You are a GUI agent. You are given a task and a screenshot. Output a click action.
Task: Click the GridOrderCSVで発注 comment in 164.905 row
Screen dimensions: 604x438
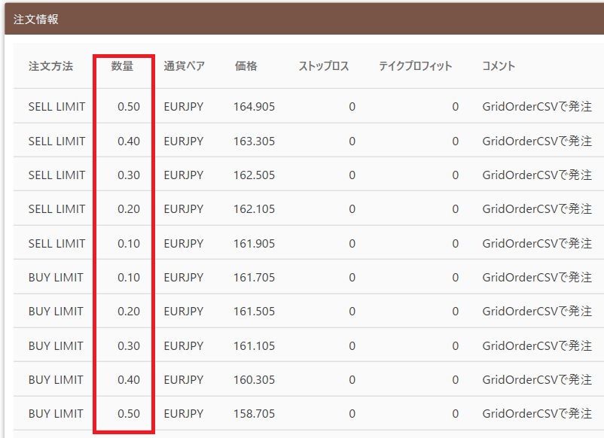coord(537,107)
